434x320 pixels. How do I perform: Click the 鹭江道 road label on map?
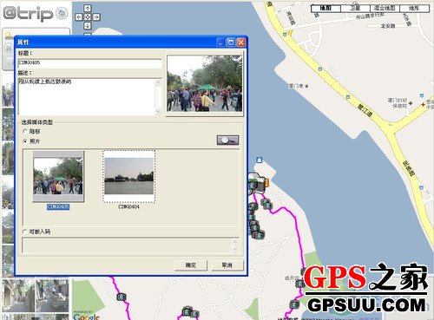[x=365, y=111]
